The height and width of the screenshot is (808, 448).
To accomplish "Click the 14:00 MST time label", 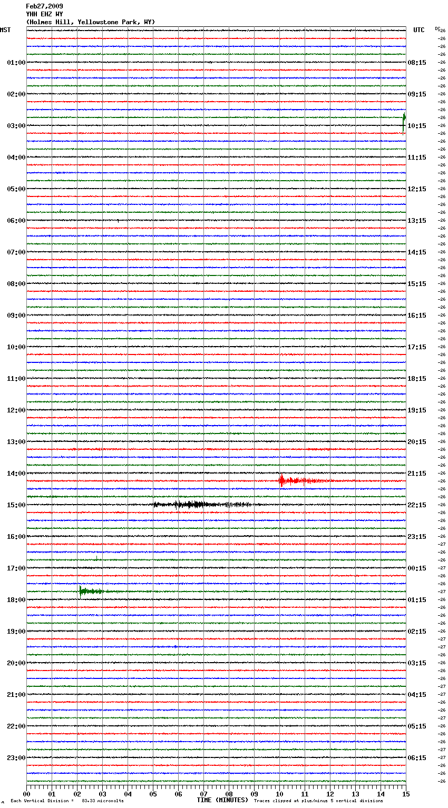I will pyautogui.click(x=16, y=474).
